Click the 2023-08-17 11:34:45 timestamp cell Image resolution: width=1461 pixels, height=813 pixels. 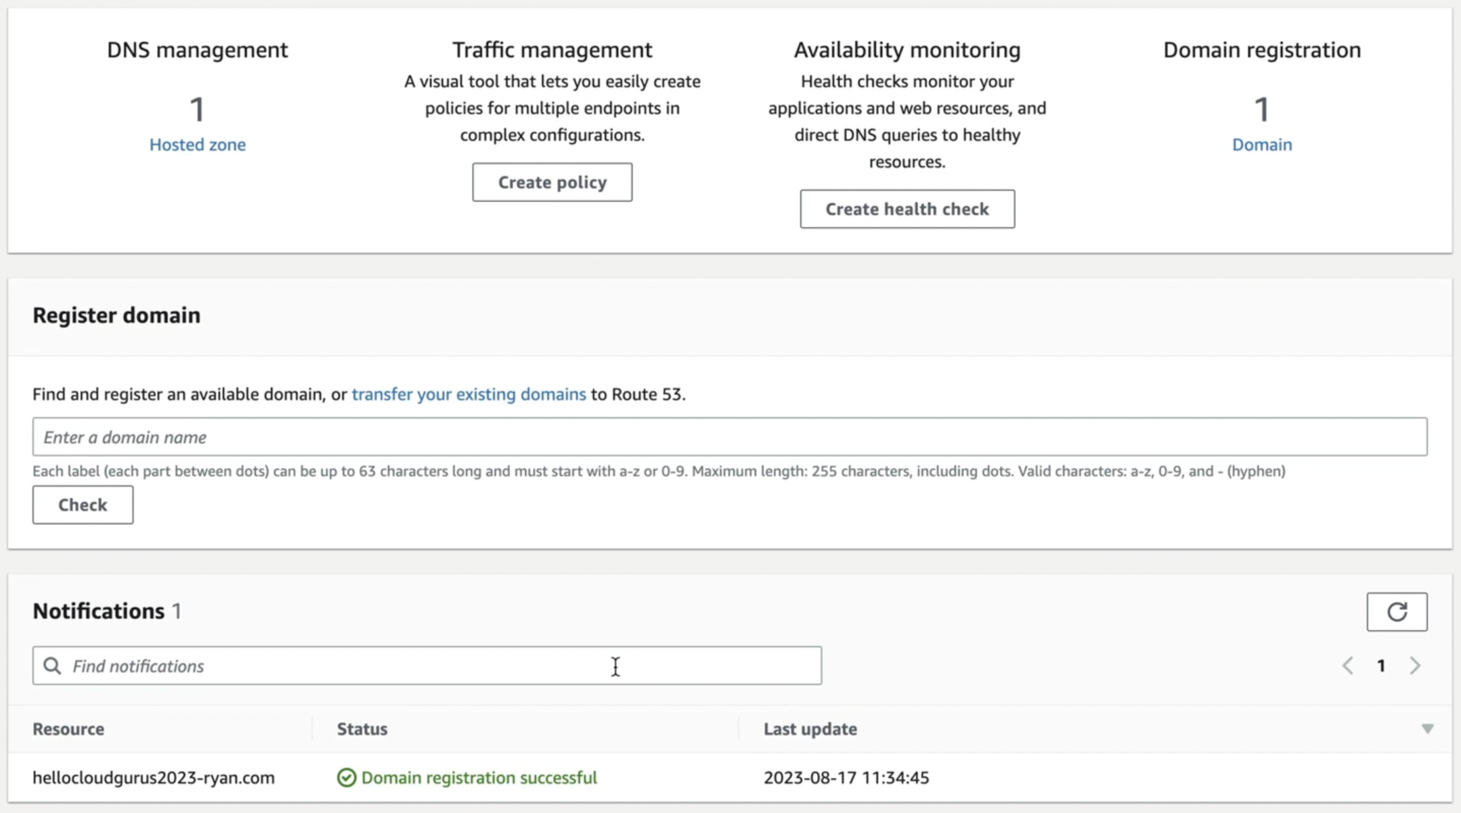pos(846,778)
